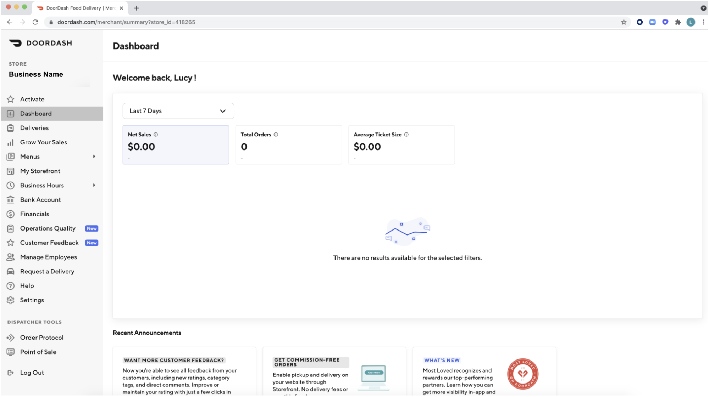This screenshot has height=397, width=709.
Task: Select the Settings menu item
Action: tap(31, 300)
